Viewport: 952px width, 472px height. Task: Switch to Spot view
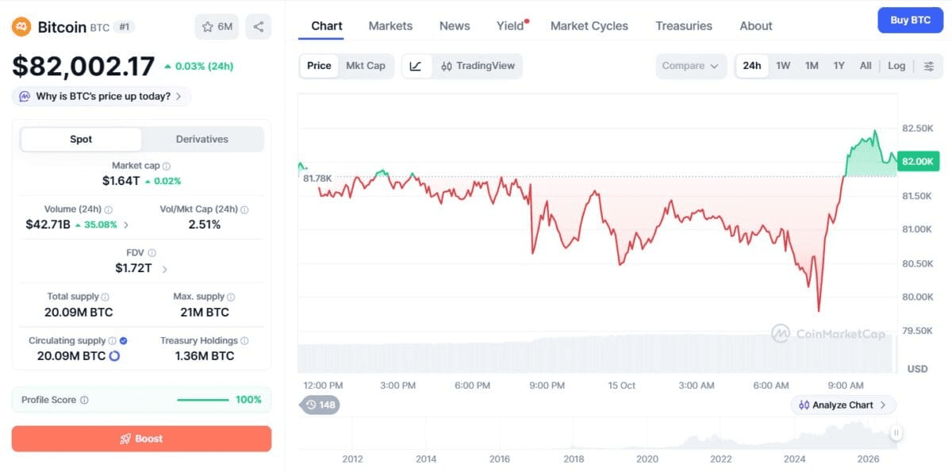(x=81, y=139)
